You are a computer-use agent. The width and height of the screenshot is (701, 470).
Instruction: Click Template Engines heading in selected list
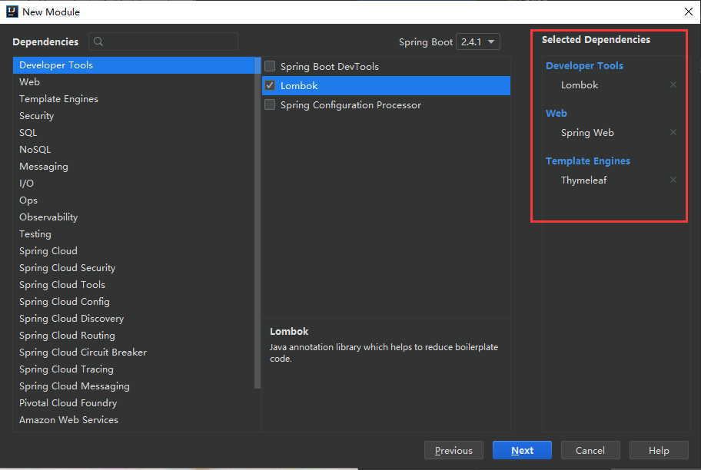pos(588,161)
